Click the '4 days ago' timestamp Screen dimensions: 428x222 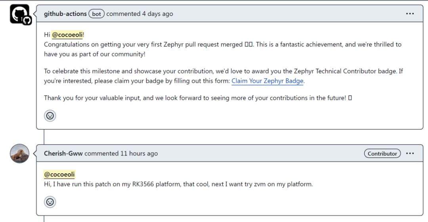click(x=157, y=13)
